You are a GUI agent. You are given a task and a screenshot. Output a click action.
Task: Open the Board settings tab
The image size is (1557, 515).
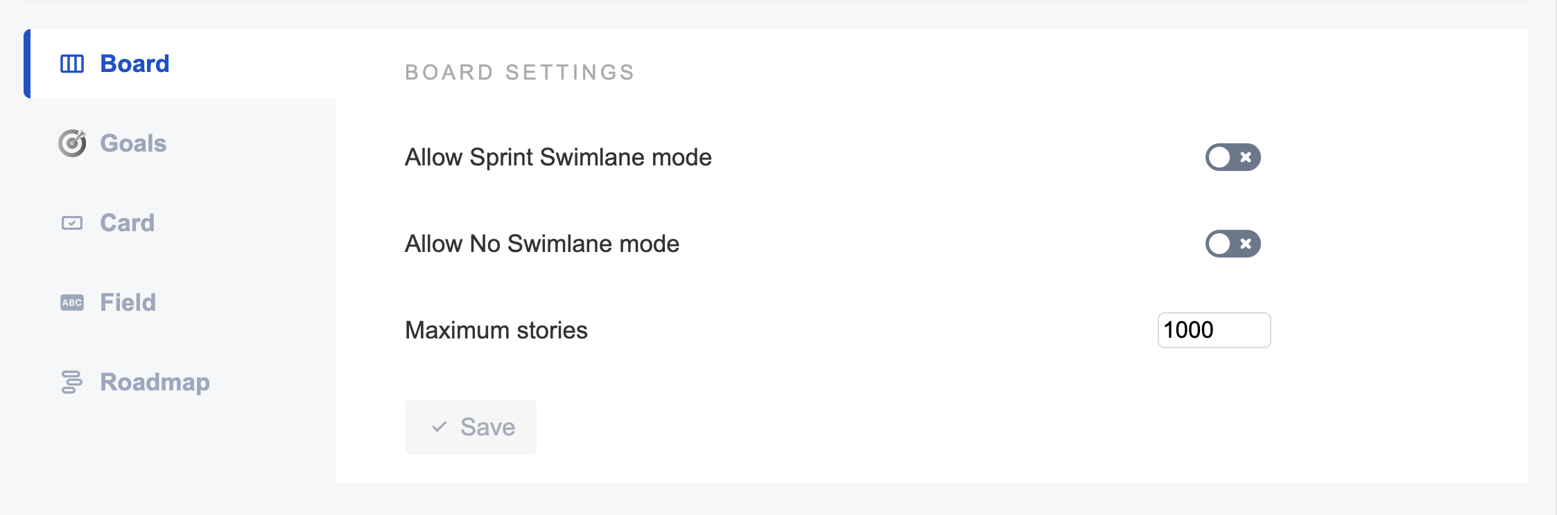[x=134, y=64]
